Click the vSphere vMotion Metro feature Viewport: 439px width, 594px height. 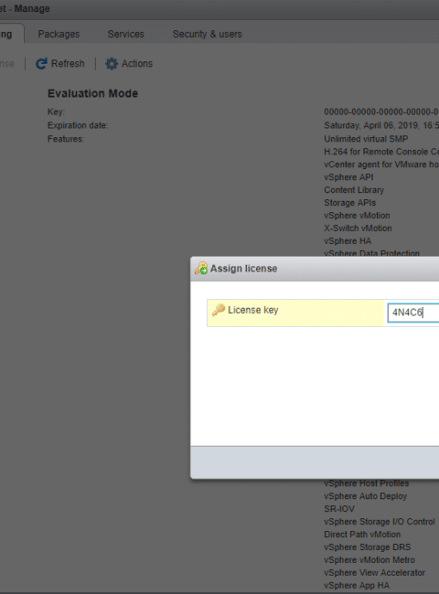369,560
